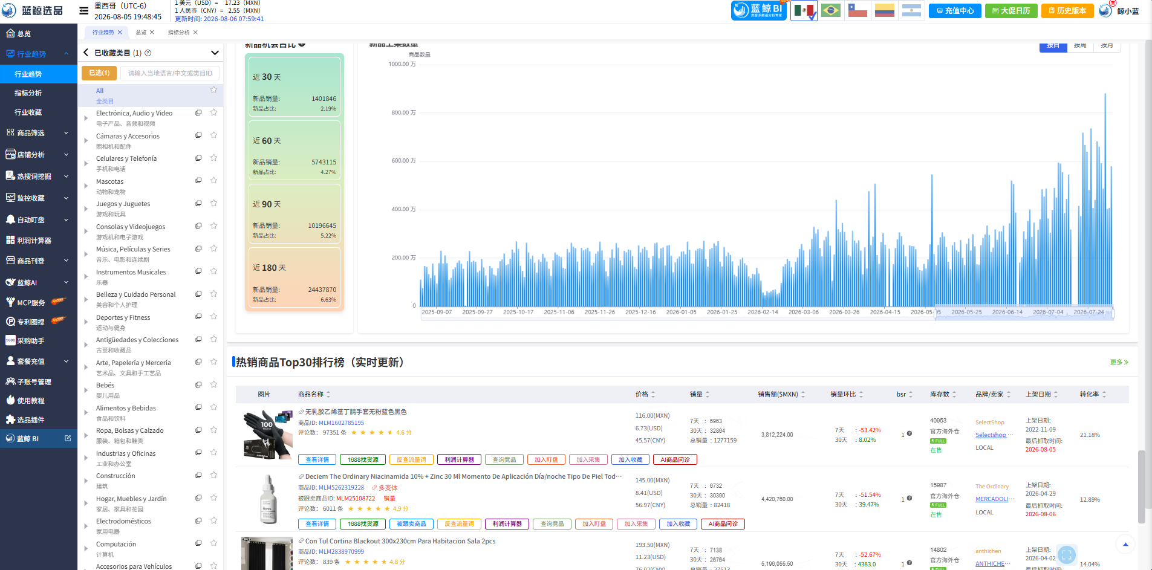This screenshot has height=570, width=1152.
Task: Select the Mexico flag site
Action: (x=804, y=10)
